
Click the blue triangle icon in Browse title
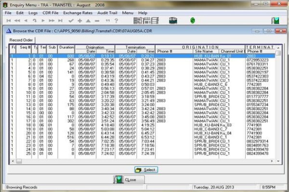pos(9,31)
